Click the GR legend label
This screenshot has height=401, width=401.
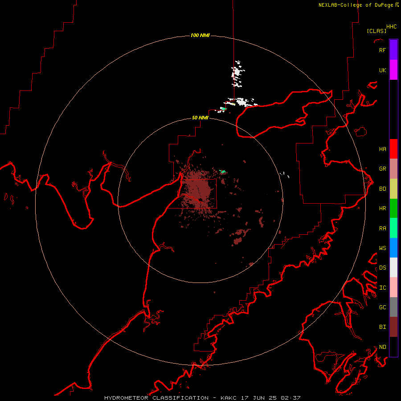pos(382,169)
